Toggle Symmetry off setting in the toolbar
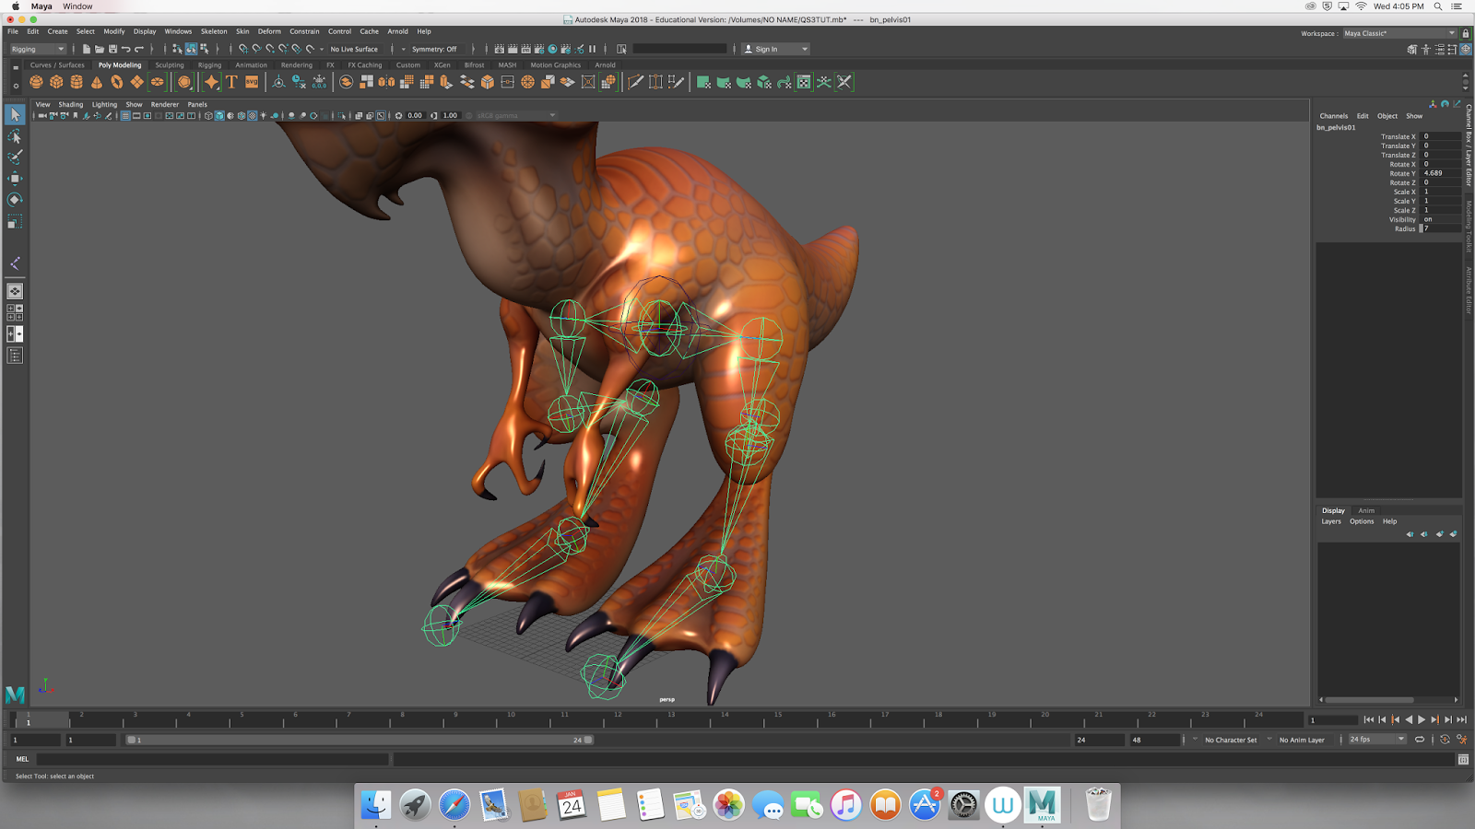1475x829 pixels. pos(437,48)
